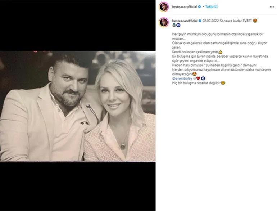The image size is (277, 211).
Task: Click the profile avatar in post header
Action: [164, 7]
